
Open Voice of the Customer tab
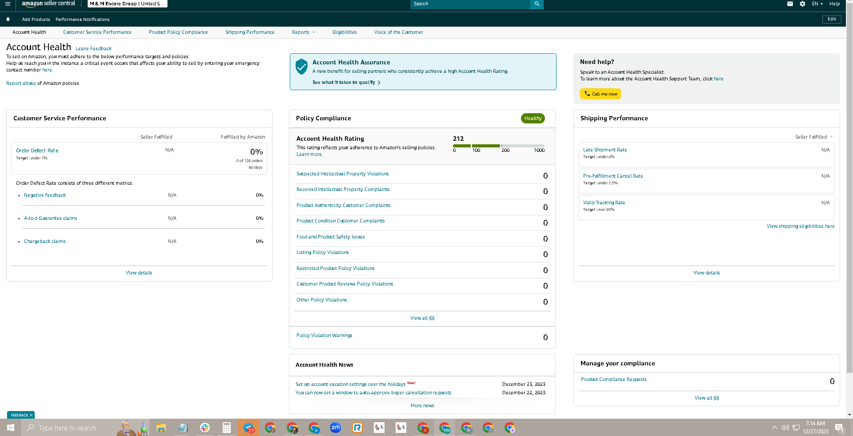click(399, 32)
